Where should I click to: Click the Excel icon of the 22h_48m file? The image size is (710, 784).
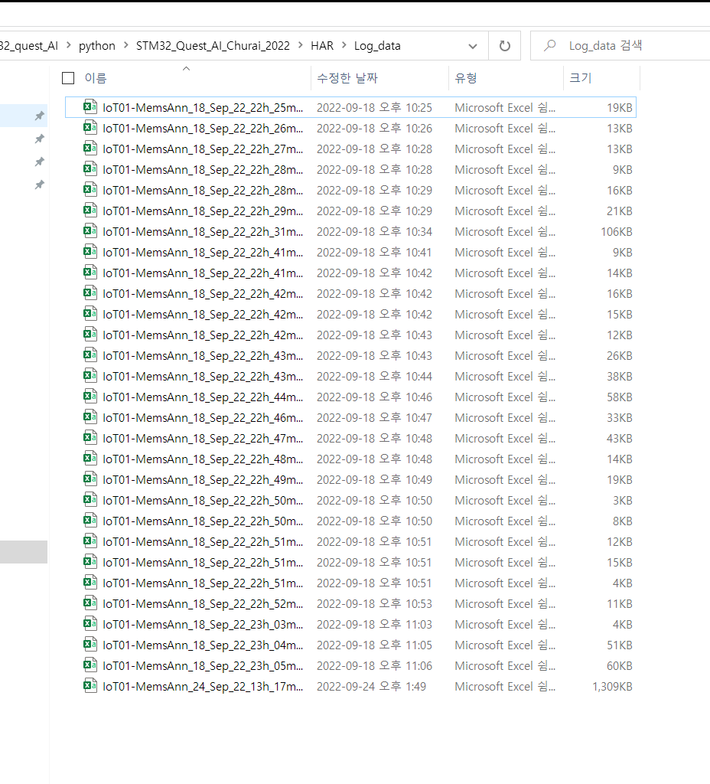90,459
